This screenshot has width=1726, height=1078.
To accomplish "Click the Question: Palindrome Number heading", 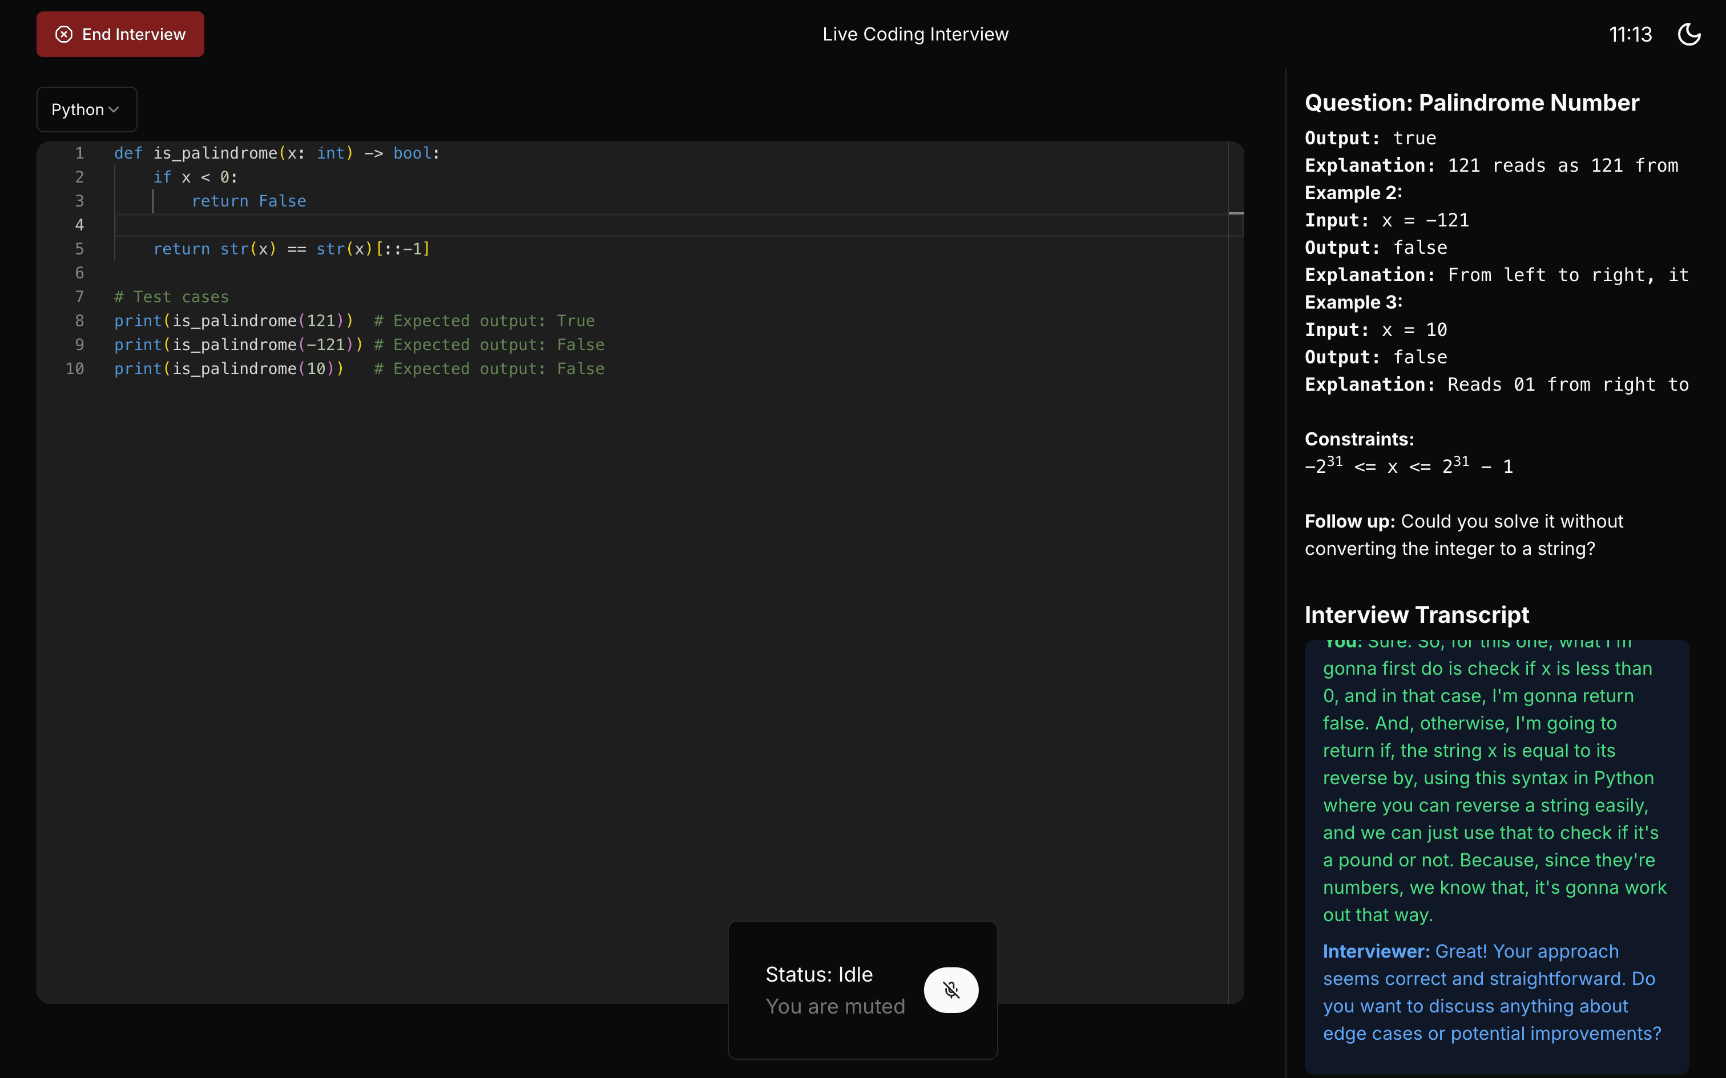I will [1471, 103].
